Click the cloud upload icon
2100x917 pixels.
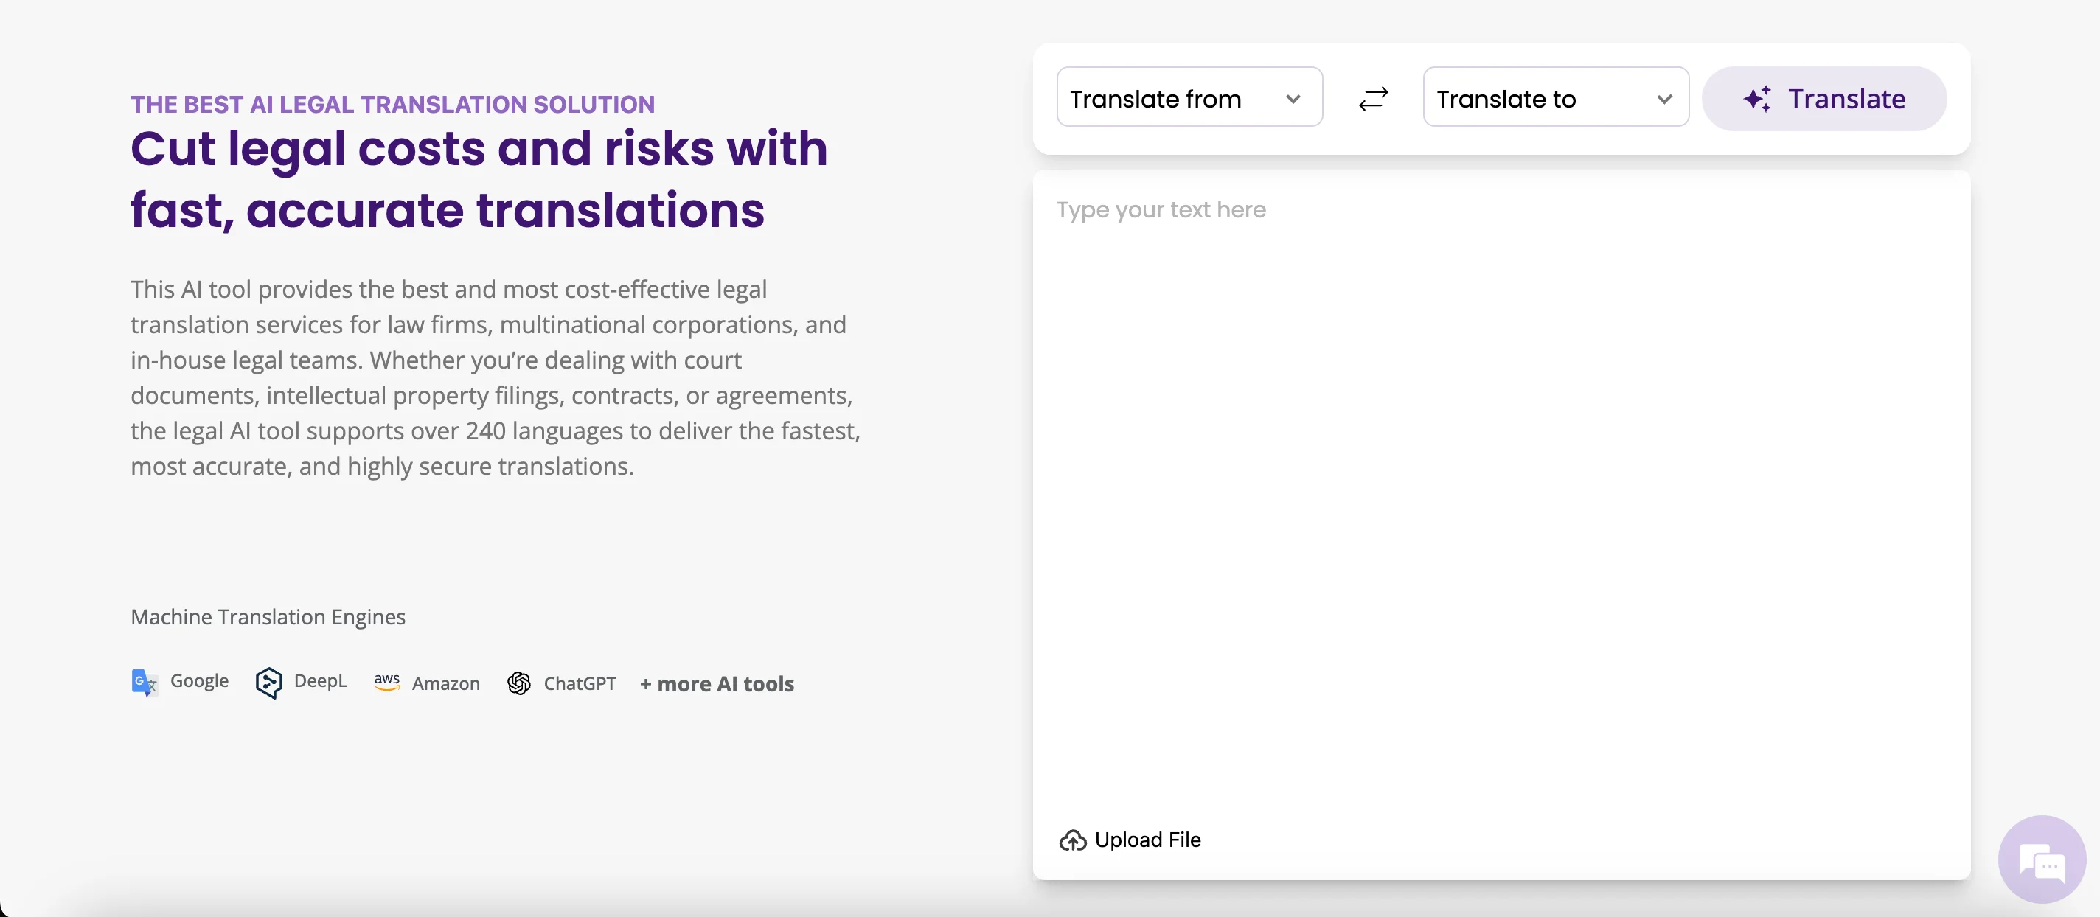pos(1072,840)
